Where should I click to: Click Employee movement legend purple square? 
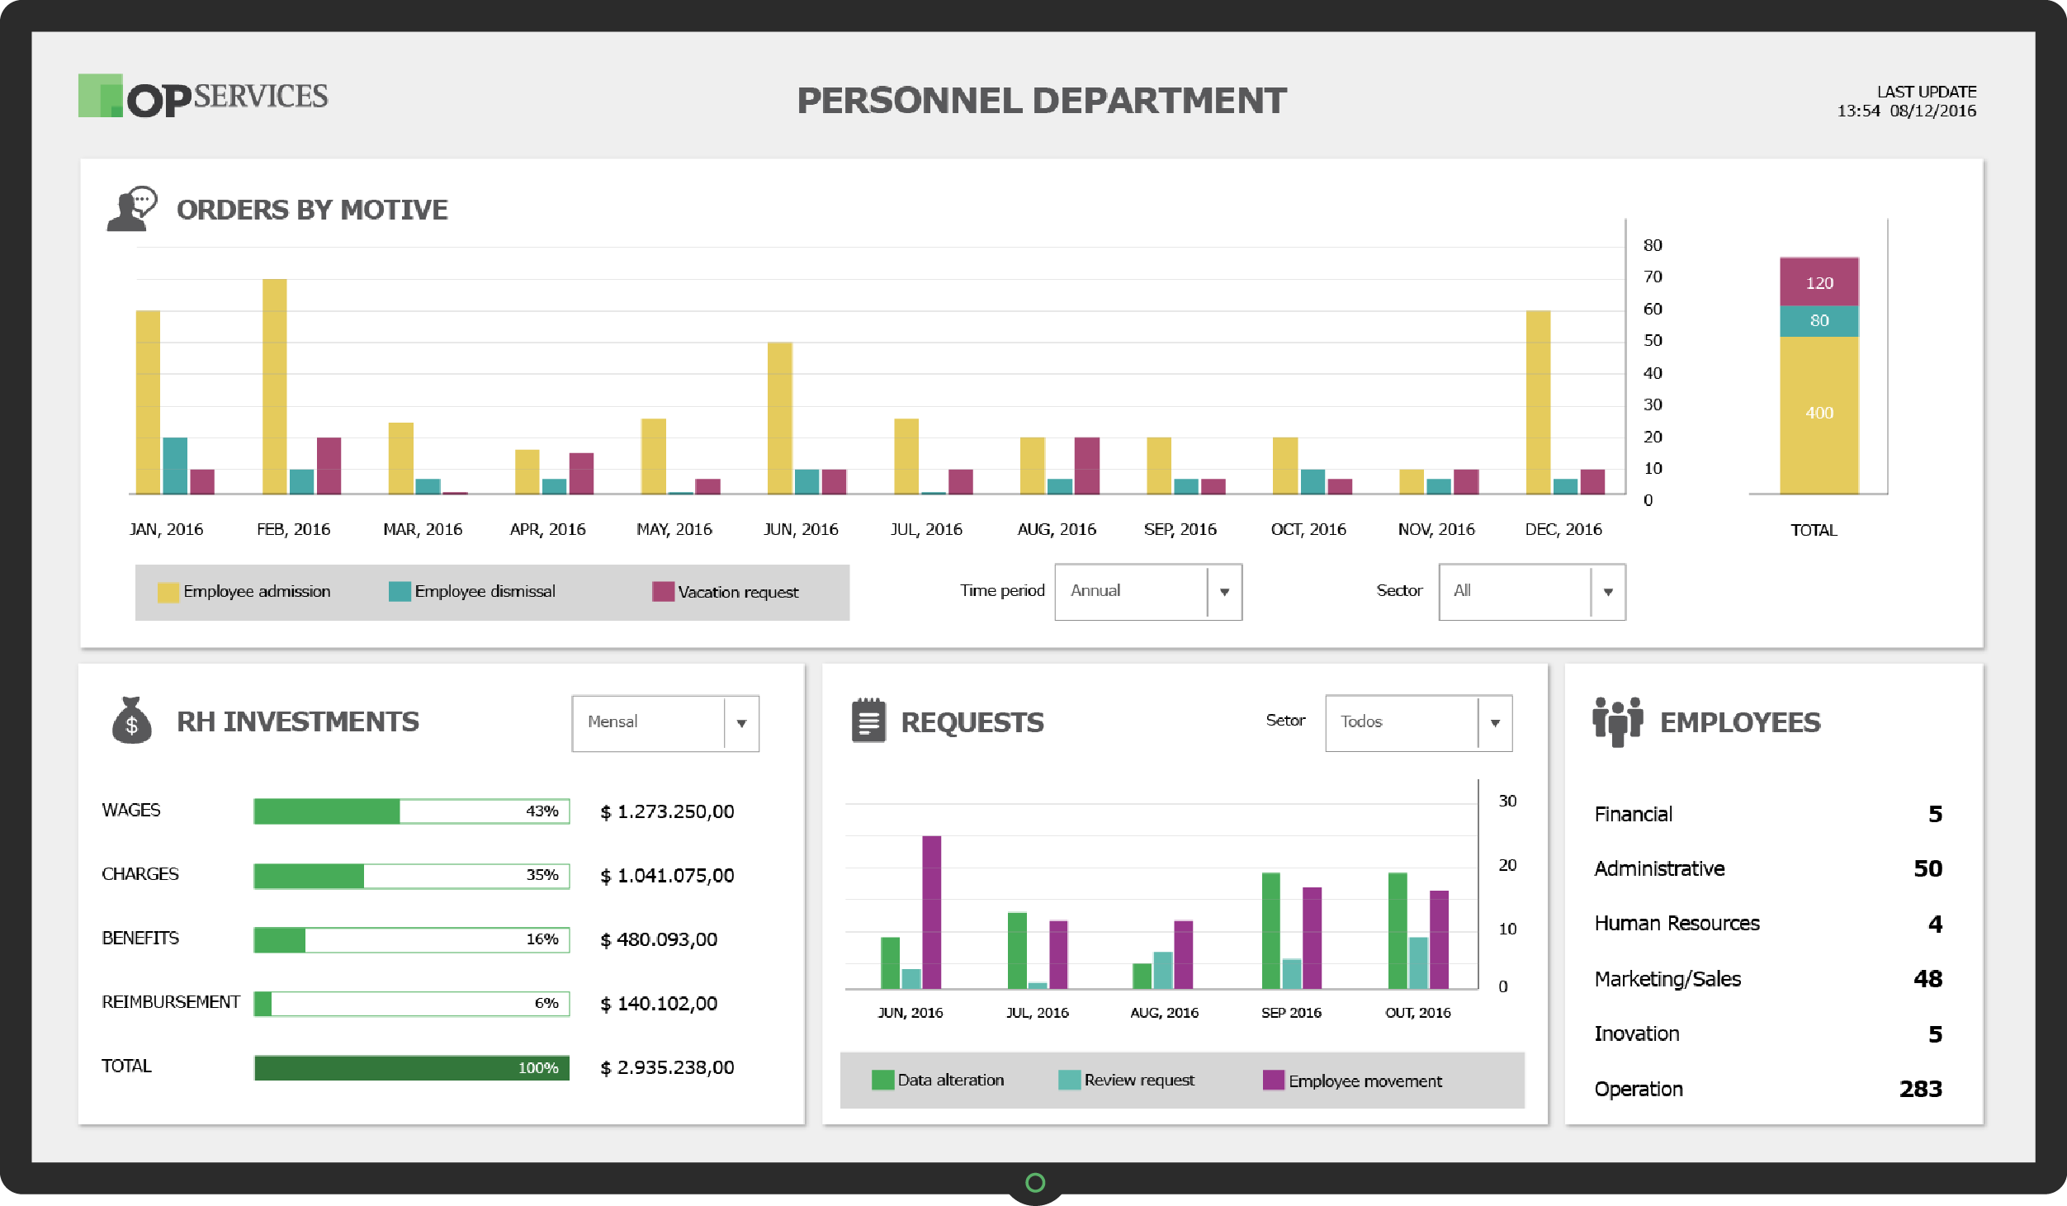point(1273,1080)
